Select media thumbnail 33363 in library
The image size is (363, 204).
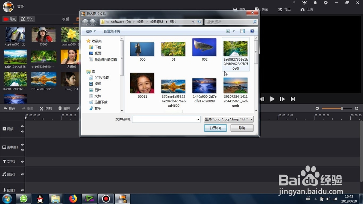click(43, 37)
